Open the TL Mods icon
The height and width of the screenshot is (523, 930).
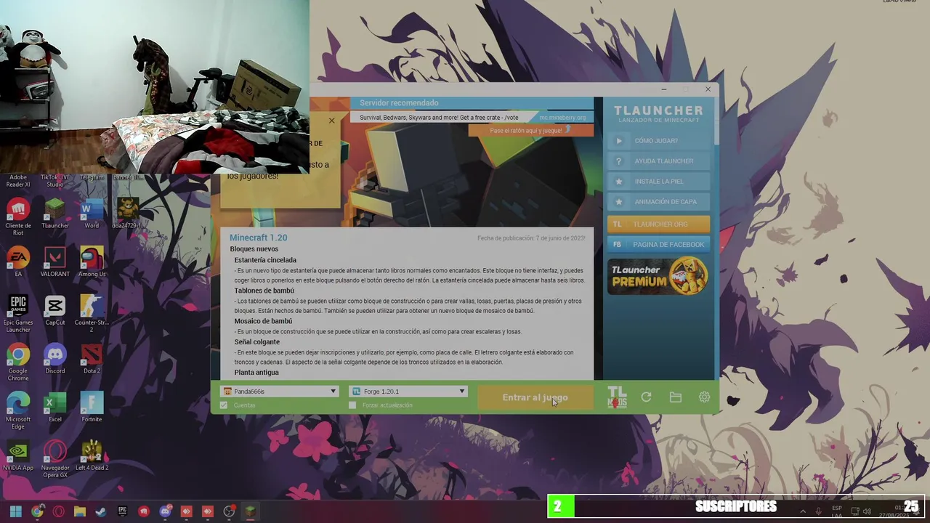tap(617, 397)
